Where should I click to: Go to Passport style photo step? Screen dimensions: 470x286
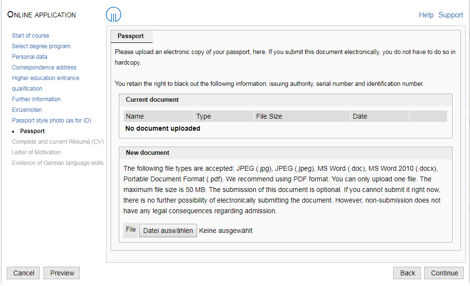click(52, 121)
